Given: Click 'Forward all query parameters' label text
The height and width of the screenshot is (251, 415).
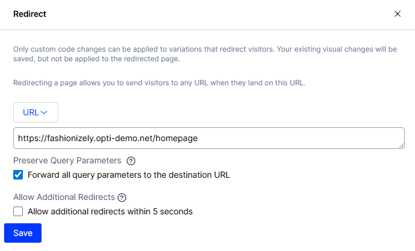Looking at the screenshot, I should click(129, 175).
